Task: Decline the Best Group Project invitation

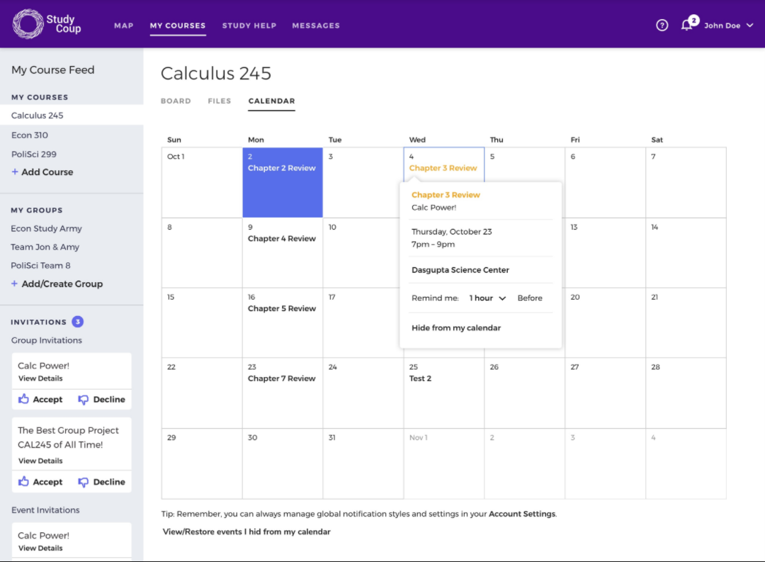Action: (x=101, y=482)
